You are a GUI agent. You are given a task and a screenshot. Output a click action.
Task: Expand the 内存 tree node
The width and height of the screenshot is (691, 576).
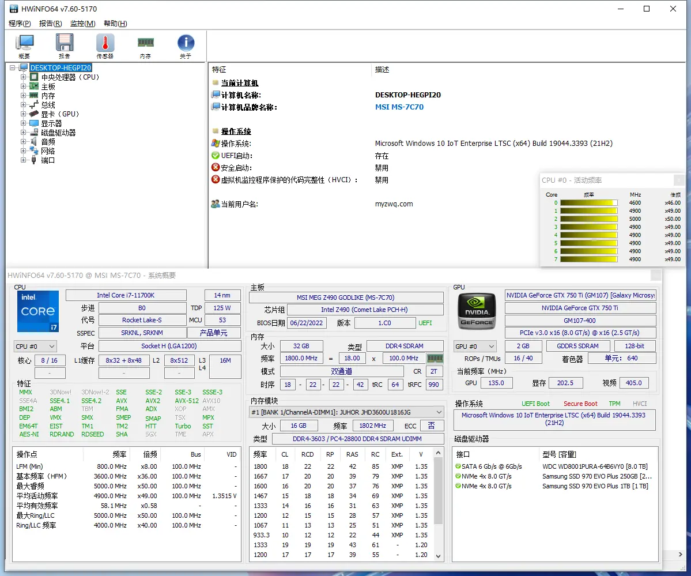point(24,95)
